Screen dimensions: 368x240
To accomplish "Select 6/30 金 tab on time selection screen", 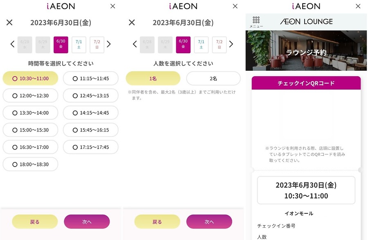I will (x=61, y=44).
